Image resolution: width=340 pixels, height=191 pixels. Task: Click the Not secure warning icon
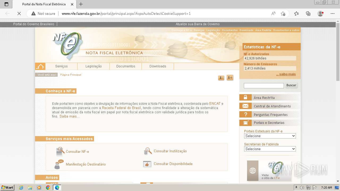click(x=33, y=14)
